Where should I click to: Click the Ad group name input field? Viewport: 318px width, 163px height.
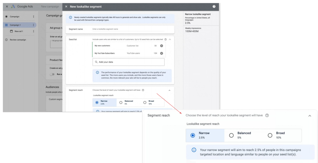tap(56, 44)
